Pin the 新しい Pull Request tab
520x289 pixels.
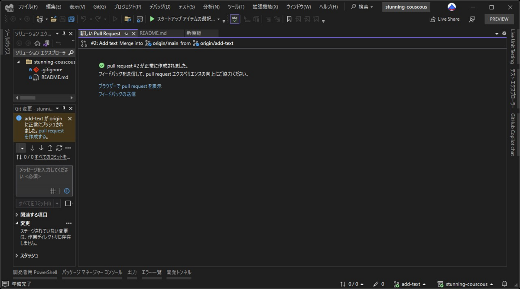pyautogui.click(x=126, y=34)
